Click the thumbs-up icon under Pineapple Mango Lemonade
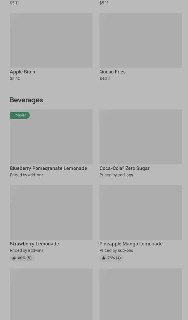This screenshot has width=188, height=320. (104, 258)
